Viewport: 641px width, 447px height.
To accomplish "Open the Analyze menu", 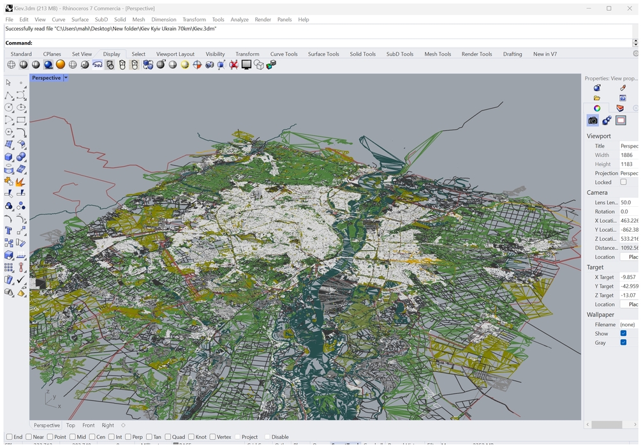I will pos(239,20).
